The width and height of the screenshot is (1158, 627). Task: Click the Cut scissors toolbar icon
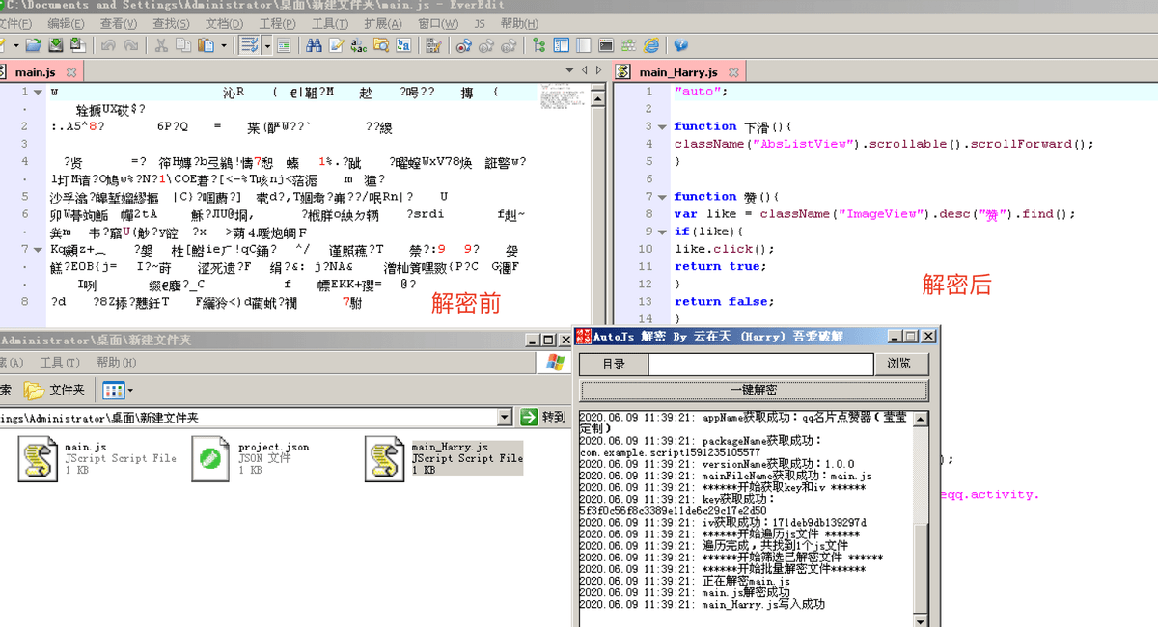pyautogui.click(x=160, y=45)
